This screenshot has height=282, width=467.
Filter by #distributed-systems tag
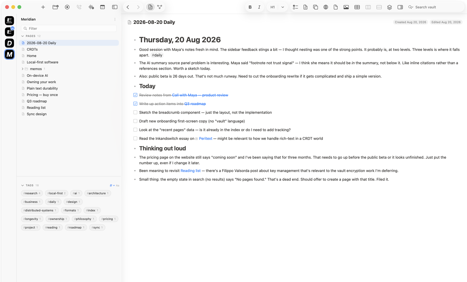coord(40,210)
